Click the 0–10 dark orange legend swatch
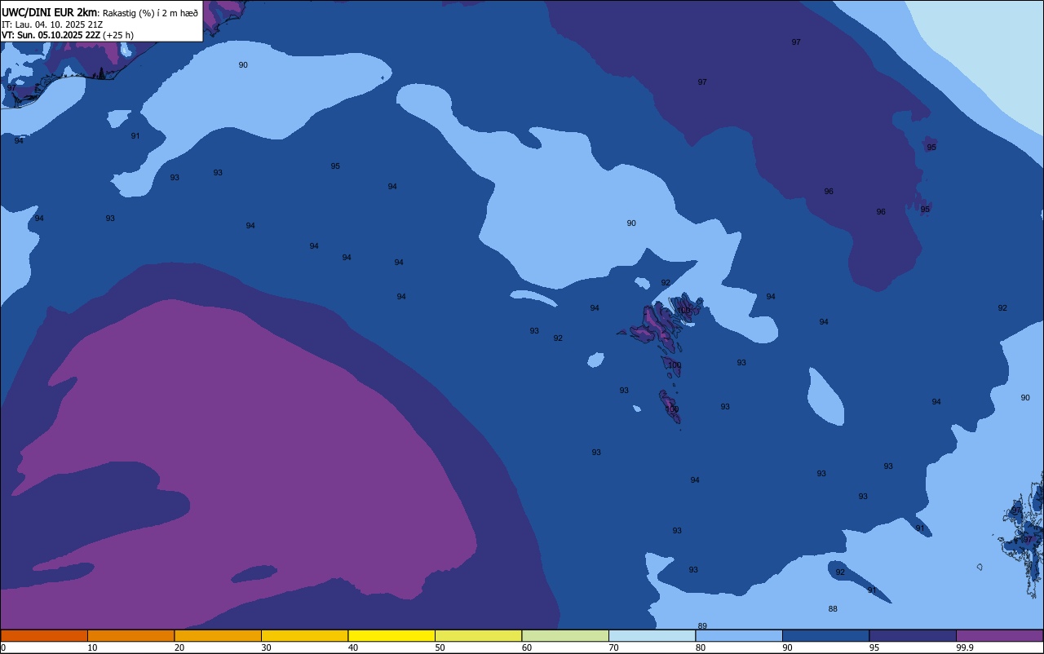This screenshot has height=654, width=1044. click(44, 635)
